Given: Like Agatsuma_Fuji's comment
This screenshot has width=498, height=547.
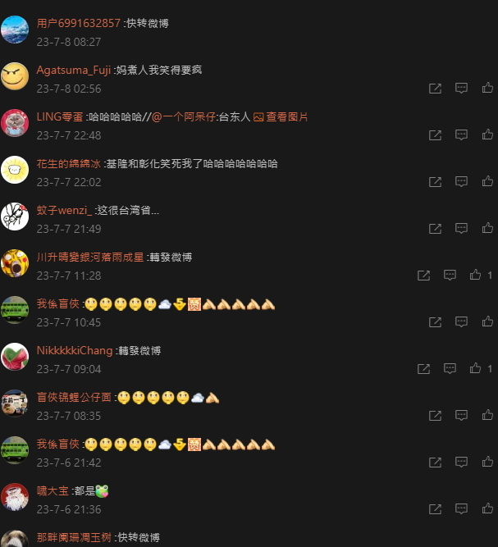Looking at the screenshot, I should [x=487, y=88].
